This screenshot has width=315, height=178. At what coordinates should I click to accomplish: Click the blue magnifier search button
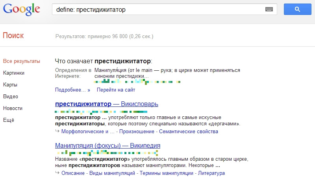(298, 9)
